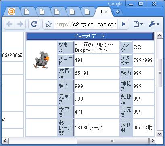The width and height of the screenshot is (165, 146).
Task: Click the チョコボデータ table header
Action: pyautogui.click(x=90, y=36)
